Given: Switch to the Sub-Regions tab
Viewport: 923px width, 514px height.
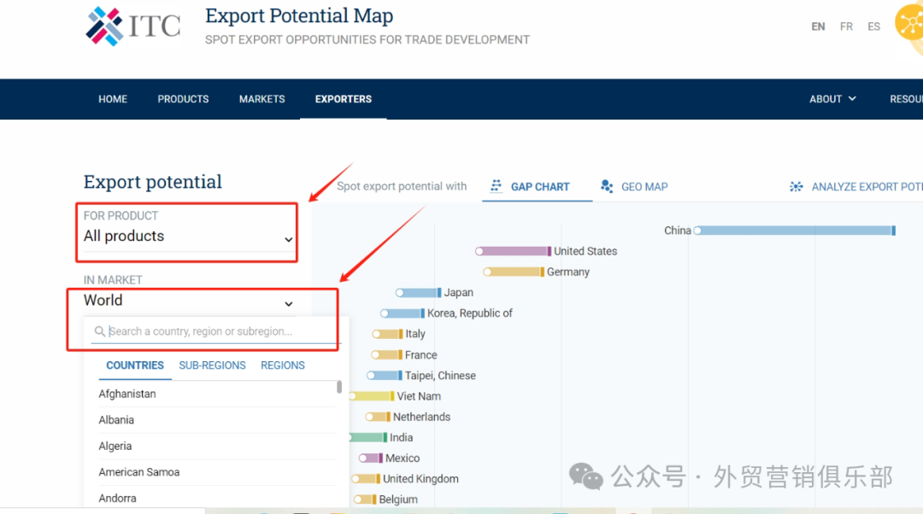Looking at the screenshot, I should point(212,365).
